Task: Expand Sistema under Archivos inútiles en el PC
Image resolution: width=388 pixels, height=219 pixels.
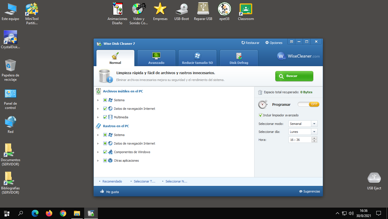Action: click(98, 100)
